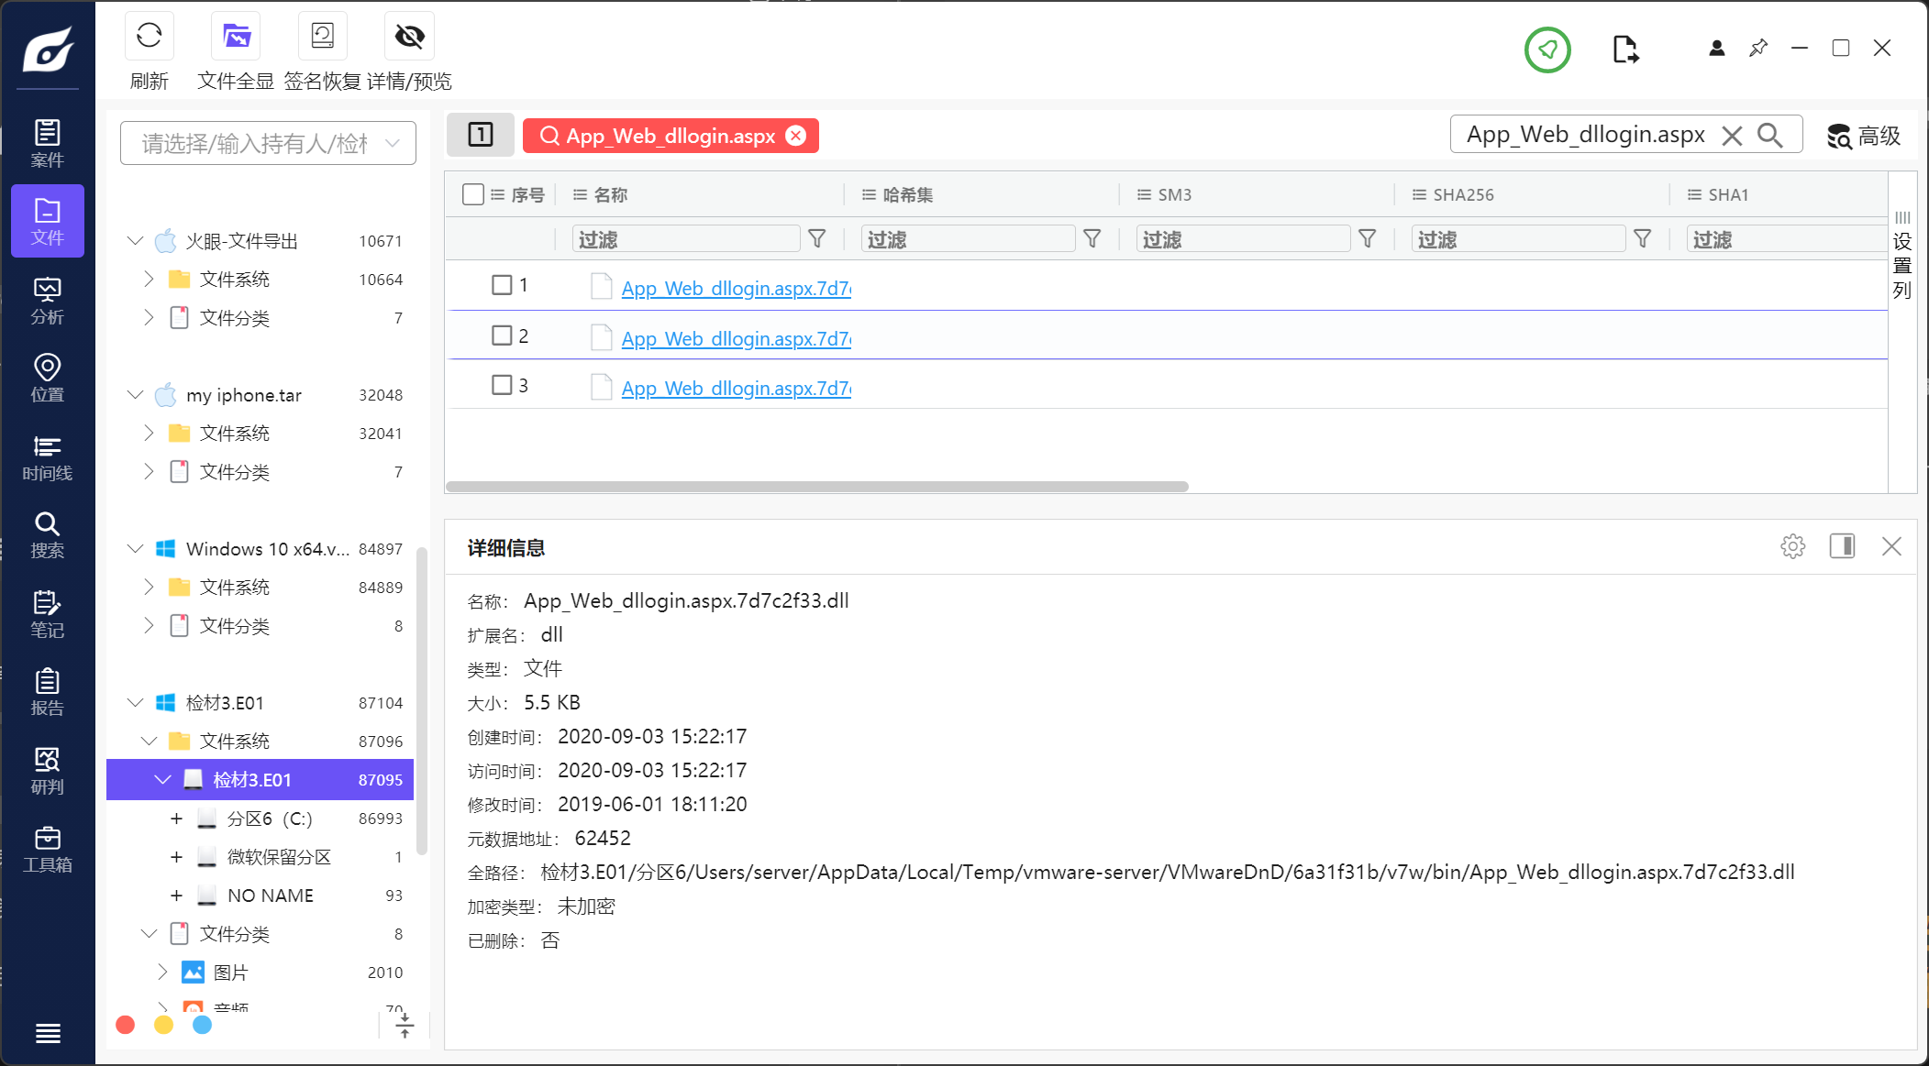Image resolution: width=1929 pixels, height=1066 pixels.
Task: Open the detail panel settings gear
Action: point(1792,547)
